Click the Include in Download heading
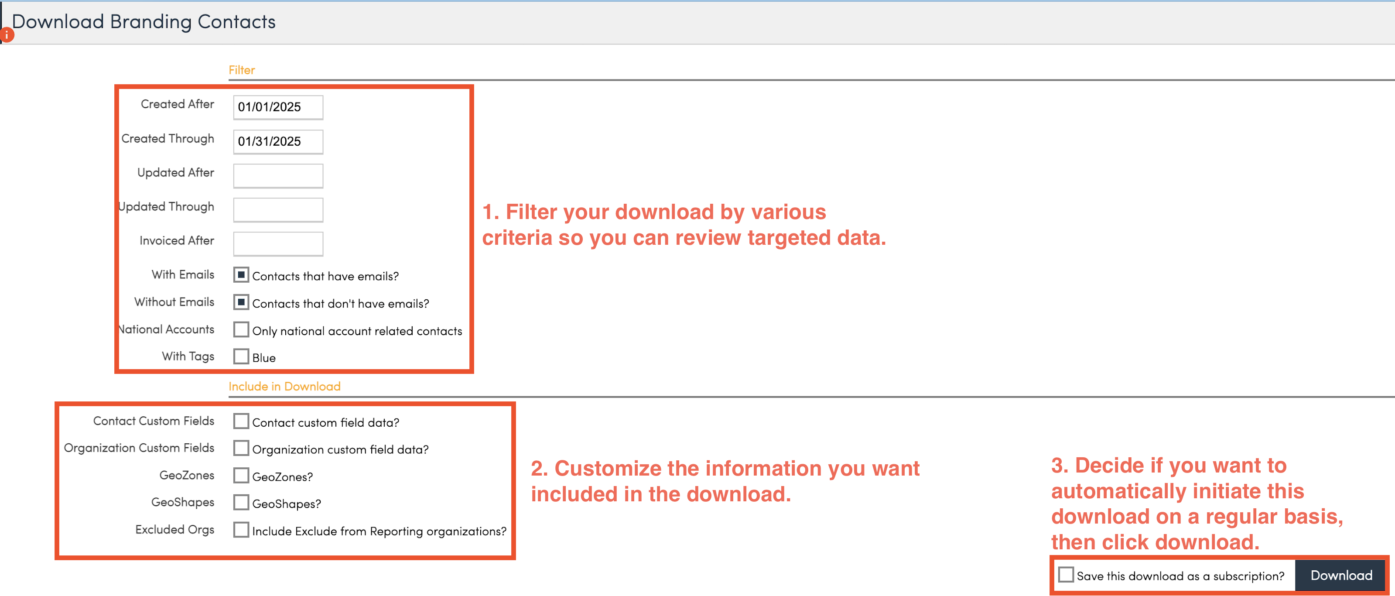 click(x=284, y=386)
